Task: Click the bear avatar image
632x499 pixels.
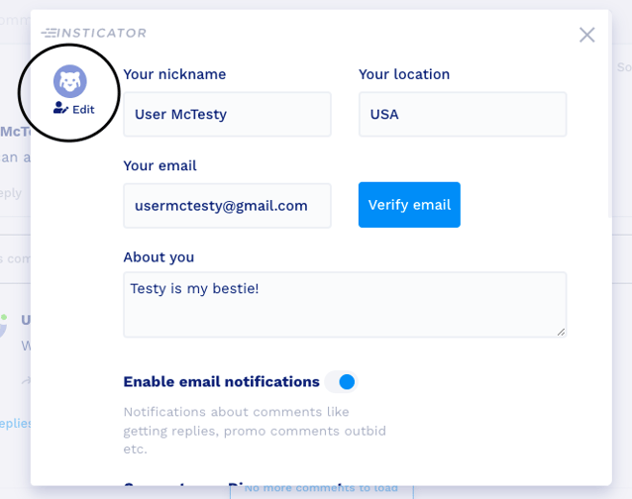Action: click(69, 81)
